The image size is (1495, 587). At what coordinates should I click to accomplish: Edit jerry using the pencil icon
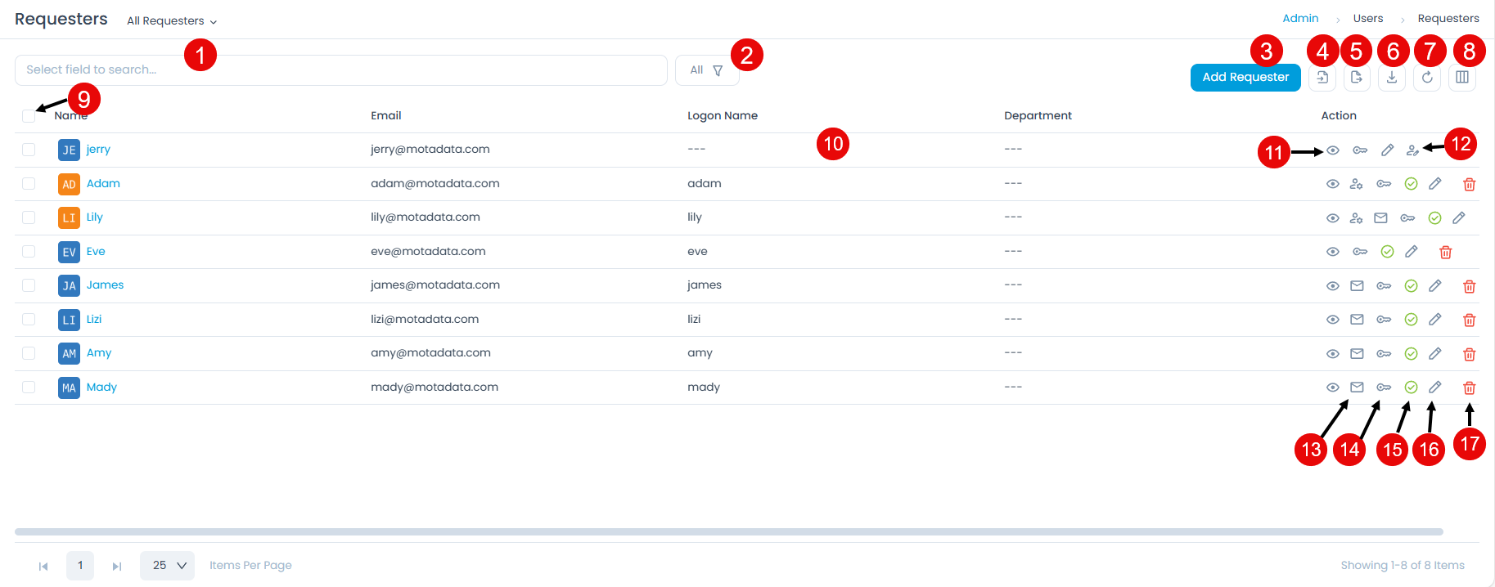[1388, 150]
